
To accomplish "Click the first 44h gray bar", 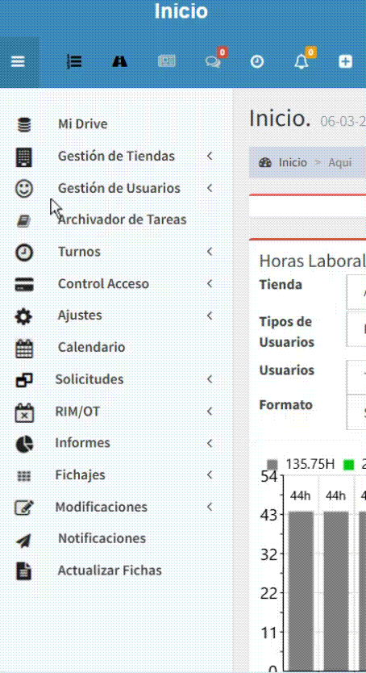I will [x=301, y=591].
